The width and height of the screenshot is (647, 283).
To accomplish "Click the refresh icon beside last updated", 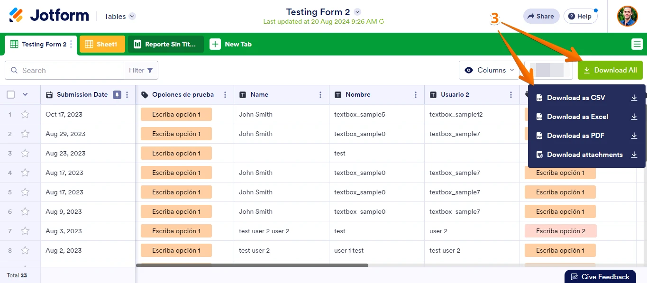I will [x=382, y=22].
